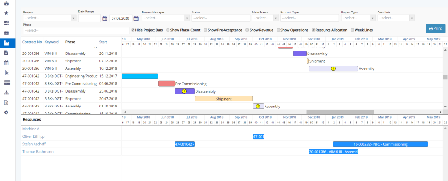This screenshot has width=448, height=181.
Task: Open the Excel export icon in sidebar
Action: [6, 103]
